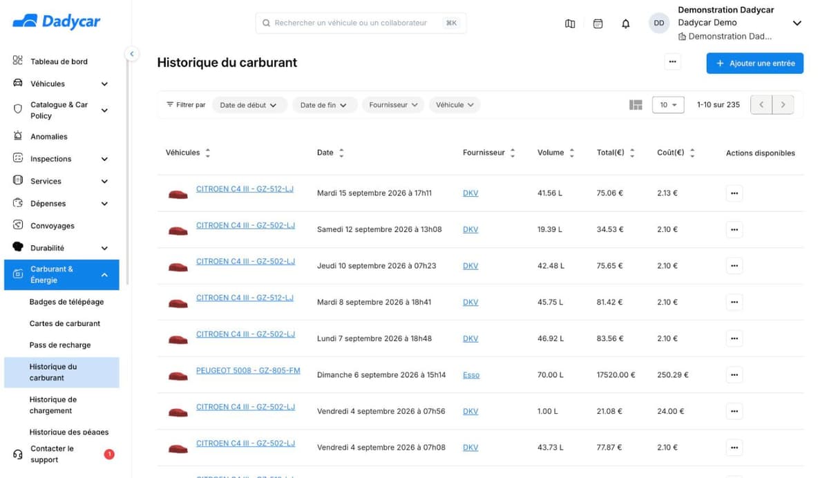Image resolution: width=829 pixels, height=478 pixels.
Task: Open the Fournisseur filter dropdown
Action: tap(394, 105)
